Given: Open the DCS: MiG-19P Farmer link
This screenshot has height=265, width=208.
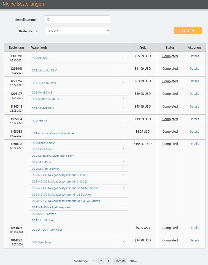Looking at the screenshot, I should coord(45,169).
